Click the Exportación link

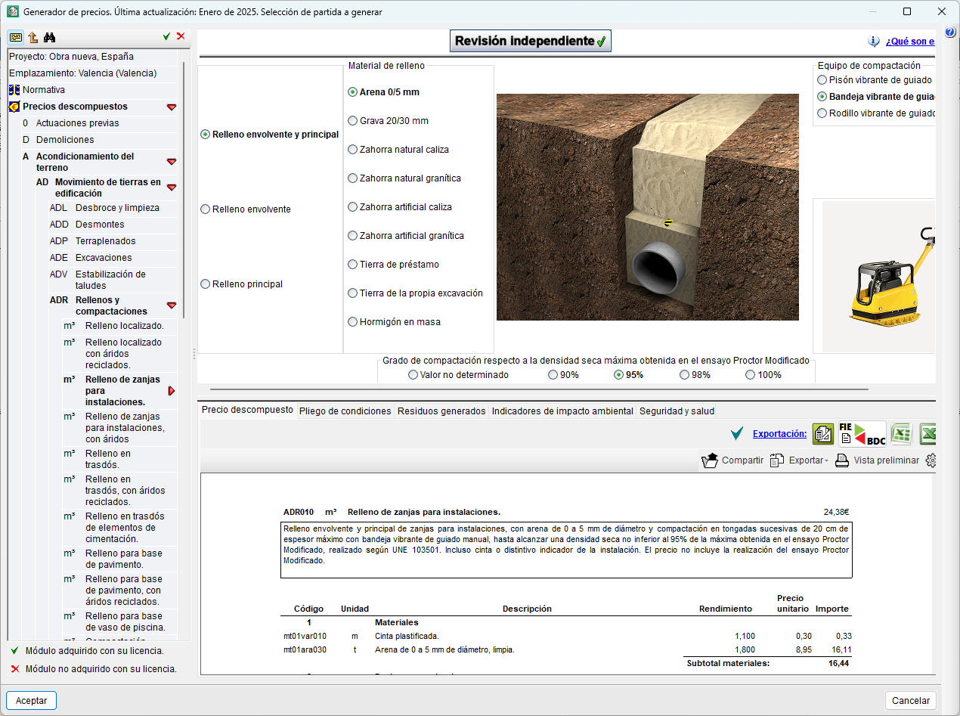point(779,434)
